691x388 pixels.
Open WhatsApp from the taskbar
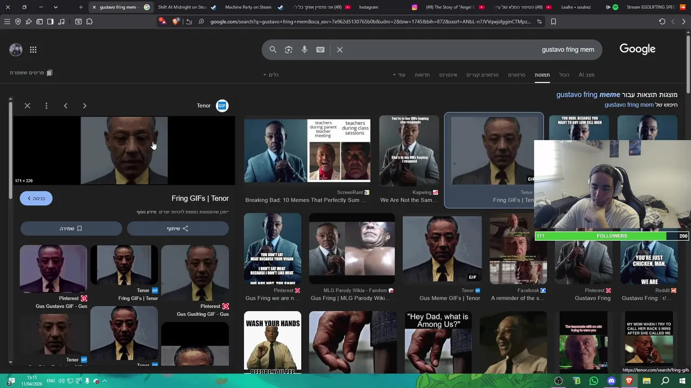pyautogui.click(x=594, y=381)
